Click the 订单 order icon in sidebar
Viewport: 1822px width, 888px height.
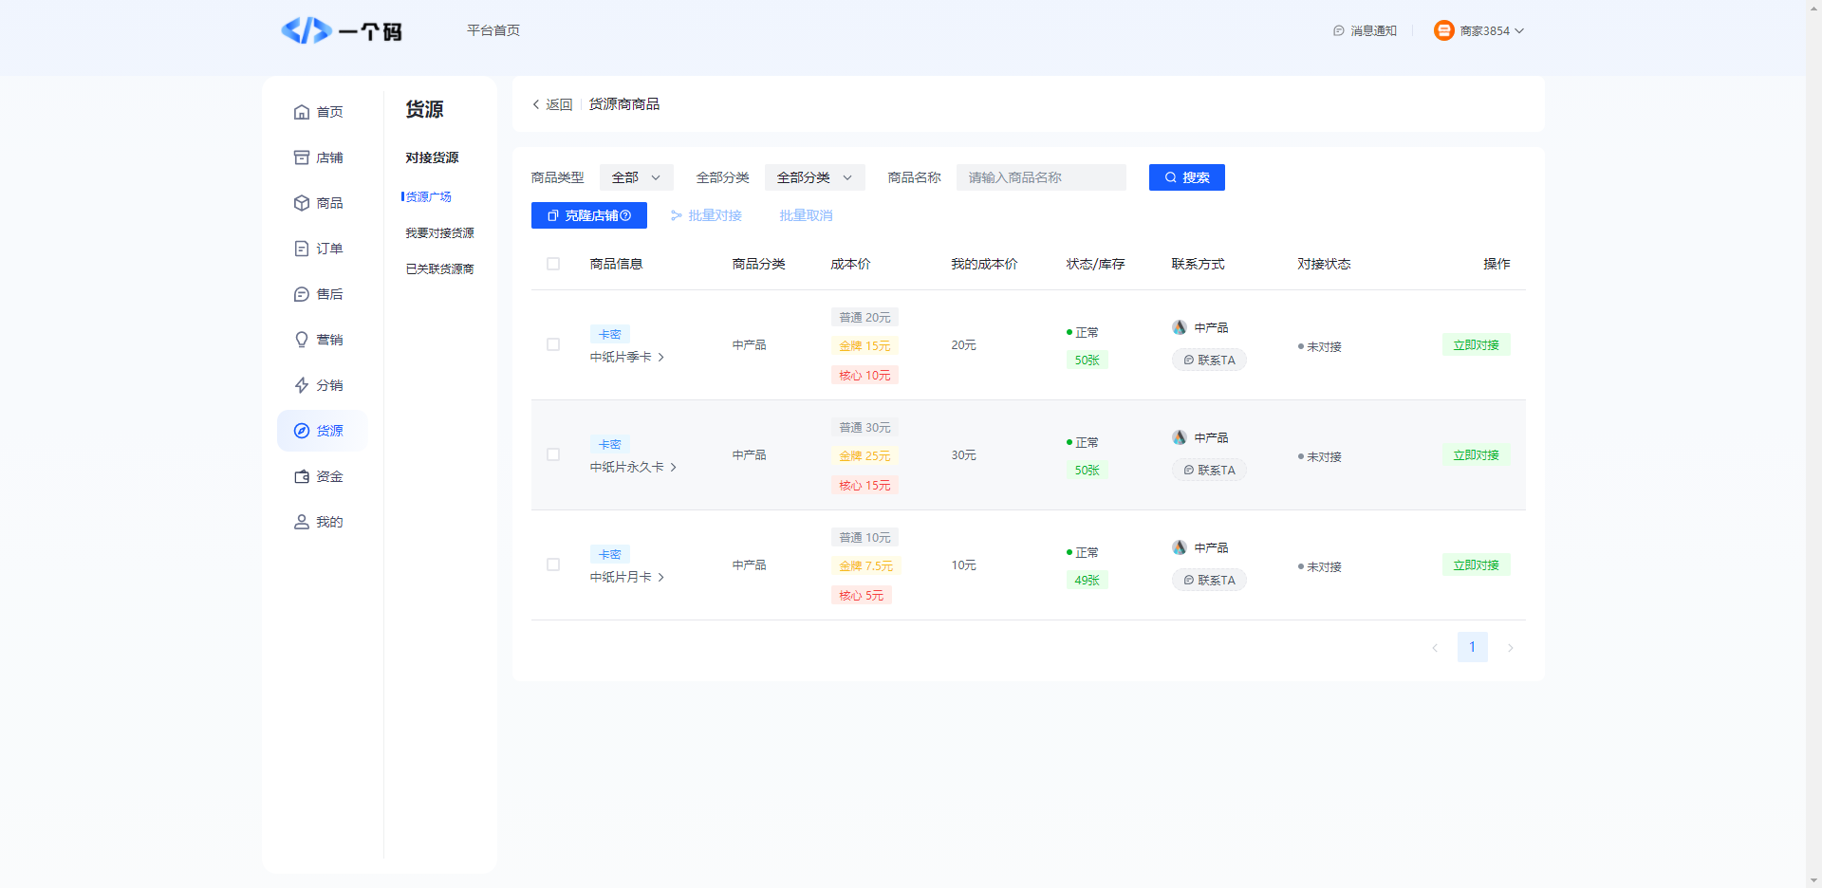click(x=302, y=249)
